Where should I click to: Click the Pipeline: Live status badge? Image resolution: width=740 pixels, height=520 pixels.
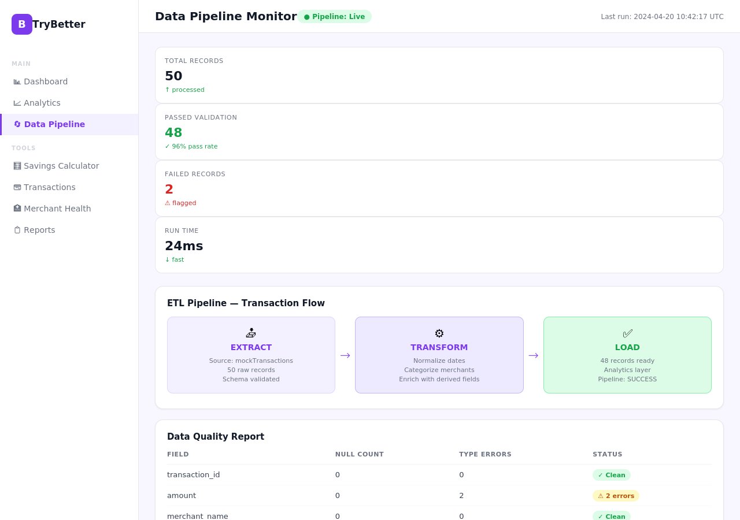tap(335, 17)
